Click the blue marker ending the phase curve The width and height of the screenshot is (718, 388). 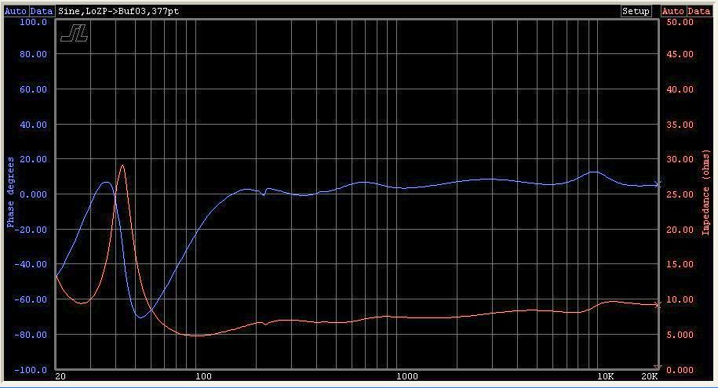click(658, 184)
